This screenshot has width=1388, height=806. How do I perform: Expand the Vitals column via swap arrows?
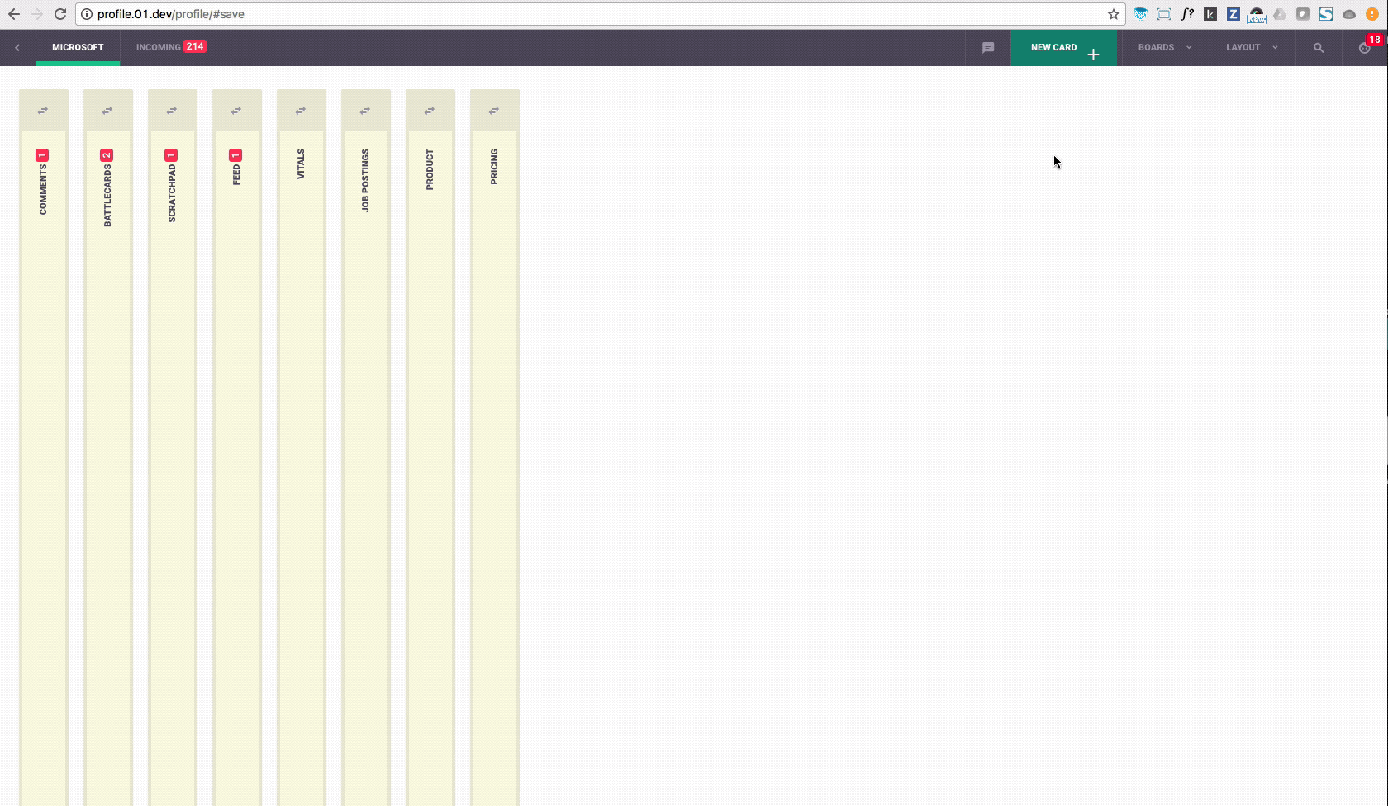pos(301,111)
